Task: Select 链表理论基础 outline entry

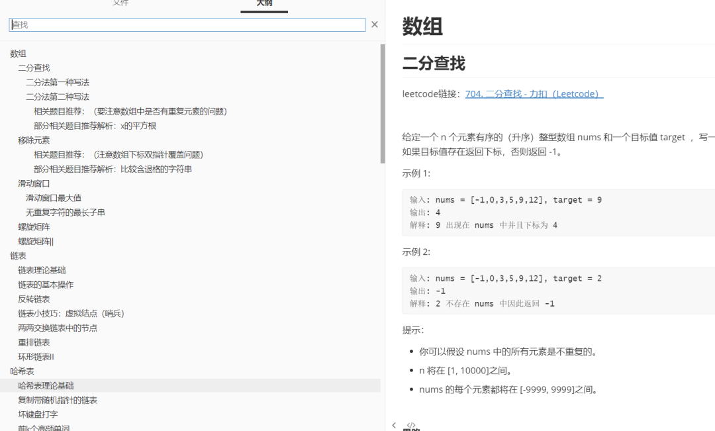Action: pos(42,270)
